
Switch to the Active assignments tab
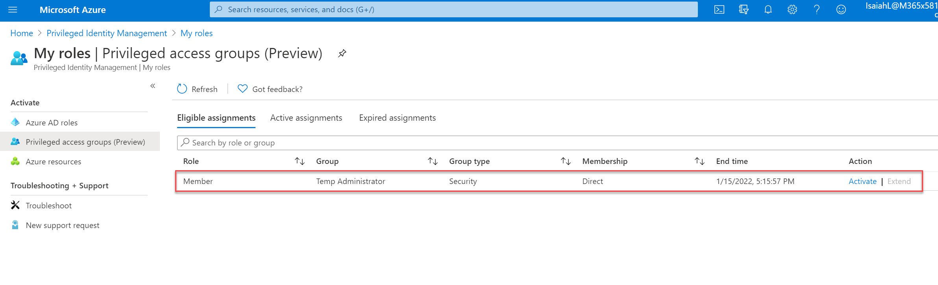pos(306,118)
